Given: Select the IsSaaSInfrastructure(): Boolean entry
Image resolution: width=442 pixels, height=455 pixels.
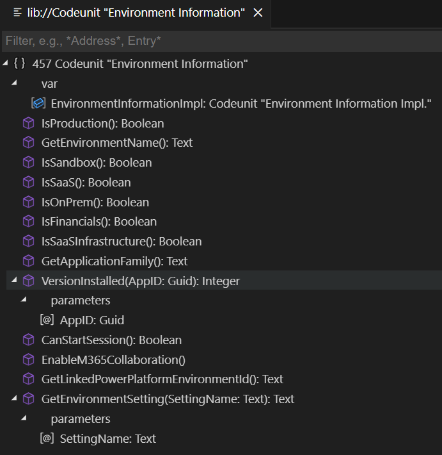Looking at the screenshot, I should click(121, 242).
